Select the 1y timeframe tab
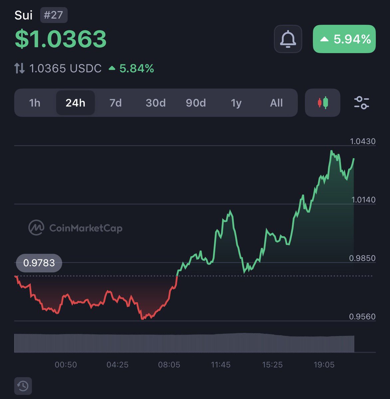Screen dimensions: 390x399 [236, 103]
